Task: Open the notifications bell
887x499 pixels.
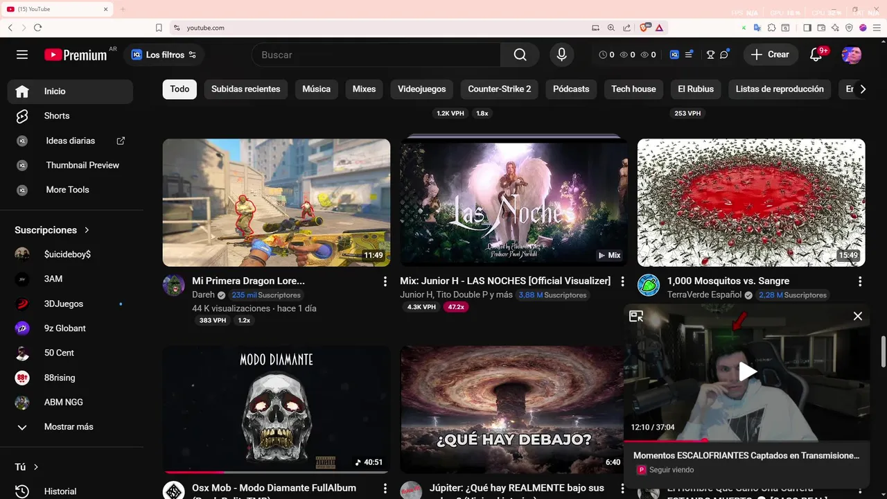Action: click(x=816, y=55)
